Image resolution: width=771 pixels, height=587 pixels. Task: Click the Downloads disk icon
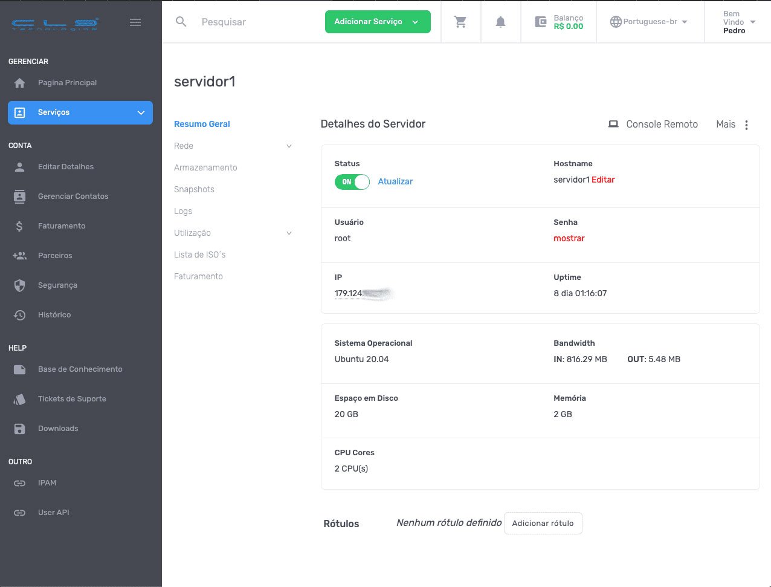click(20, 429)
